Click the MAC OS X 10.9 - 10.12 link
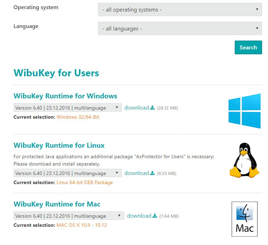268x245 pixels. click(82, 225)
